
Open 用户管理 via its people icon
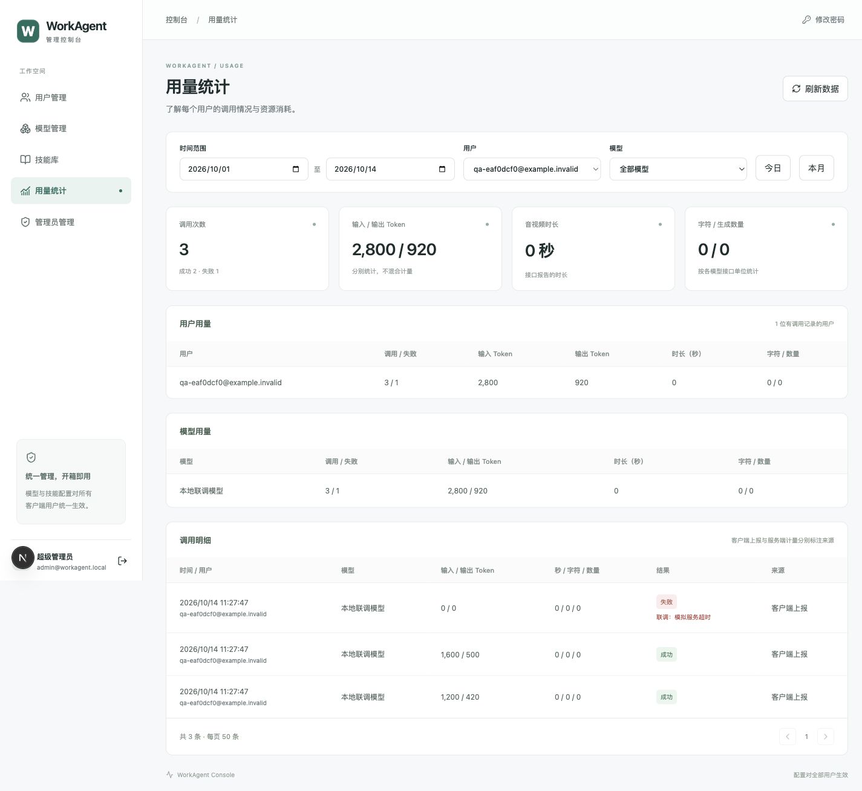tap(25, 97)
